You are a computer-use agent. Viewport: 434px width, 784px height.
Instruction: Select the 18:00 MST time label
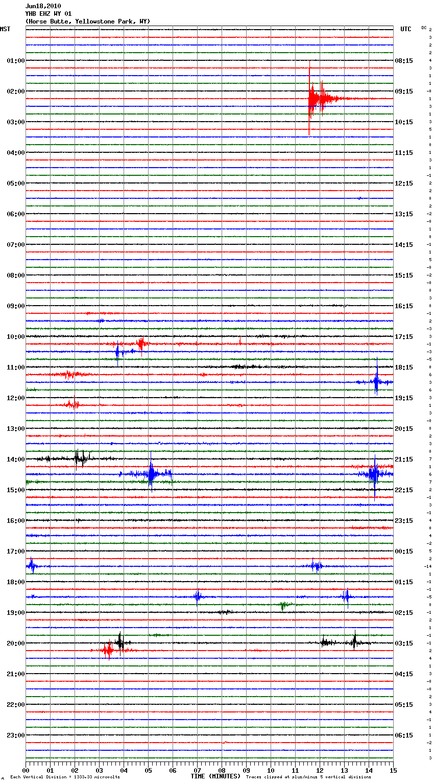tap(16, 582)
